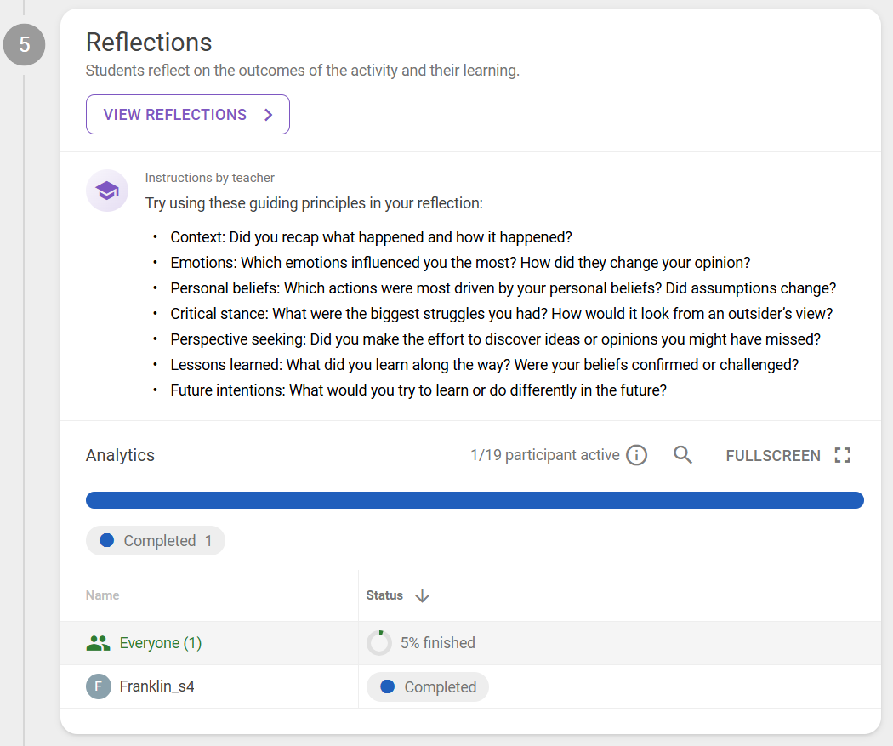Click the teacher graduation cap icon
893x746 pixels.
[x=107, y=191]
